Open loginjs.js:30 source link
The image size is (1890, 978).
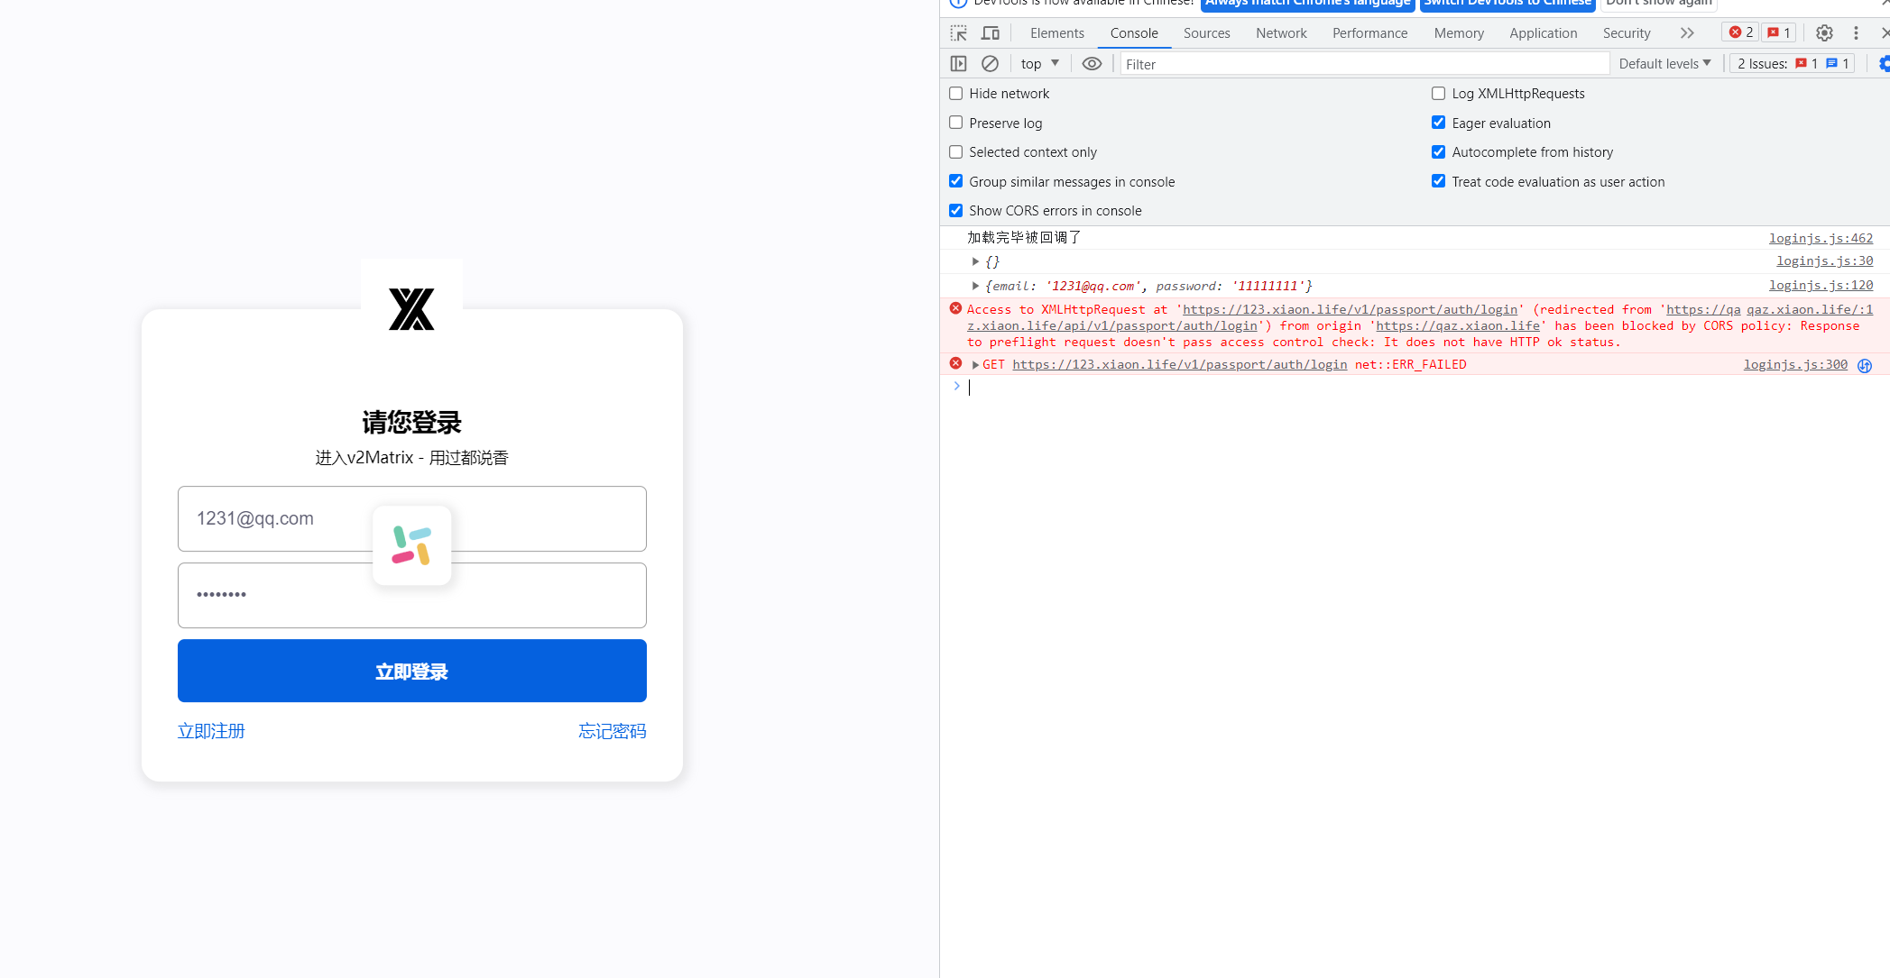click(1824, 260)
